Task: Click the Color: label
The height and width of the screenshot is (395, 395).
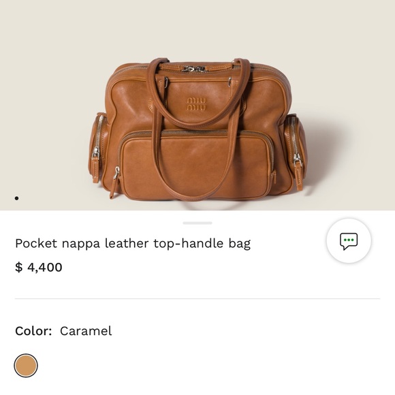Action: click(33, 331)
